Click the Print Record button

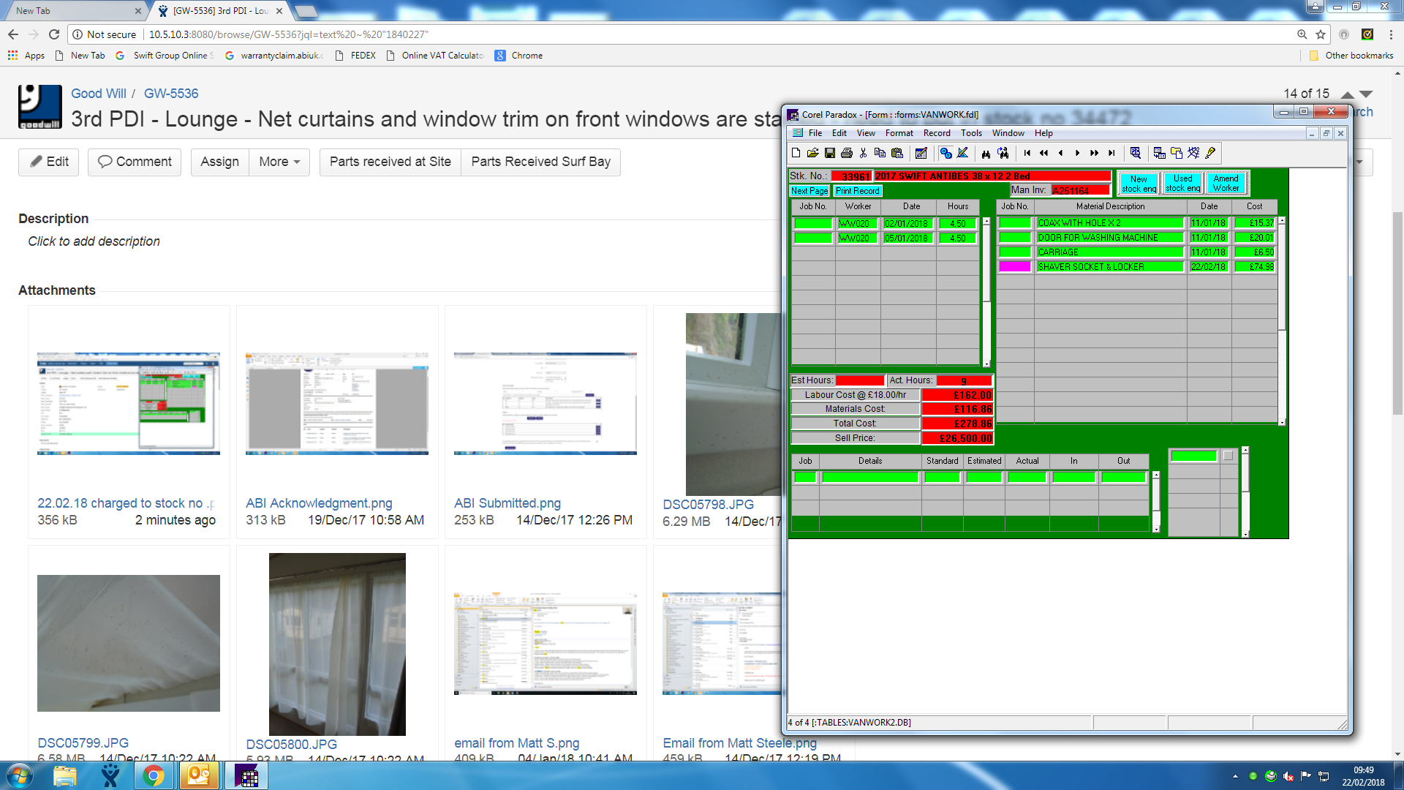(858, 191)
